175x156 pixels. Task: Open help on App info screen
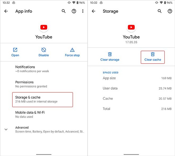[x=74, y=11]
